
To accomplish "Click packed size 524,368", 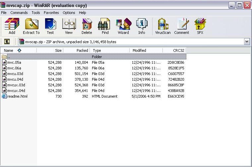I will (x=81, y=85).
